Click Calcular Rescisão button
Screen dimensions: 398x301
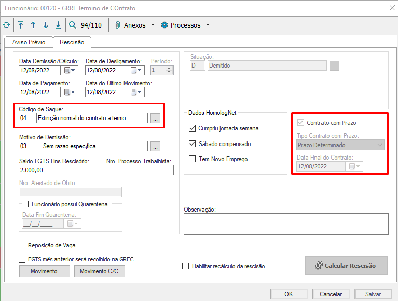click(x=346, y=266)
